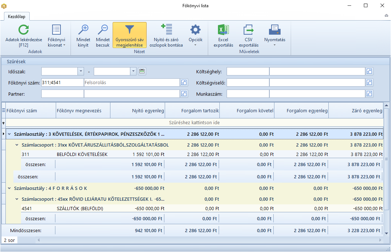
Task: Open the Időszak start date dropdown
Action: (81, 71)
